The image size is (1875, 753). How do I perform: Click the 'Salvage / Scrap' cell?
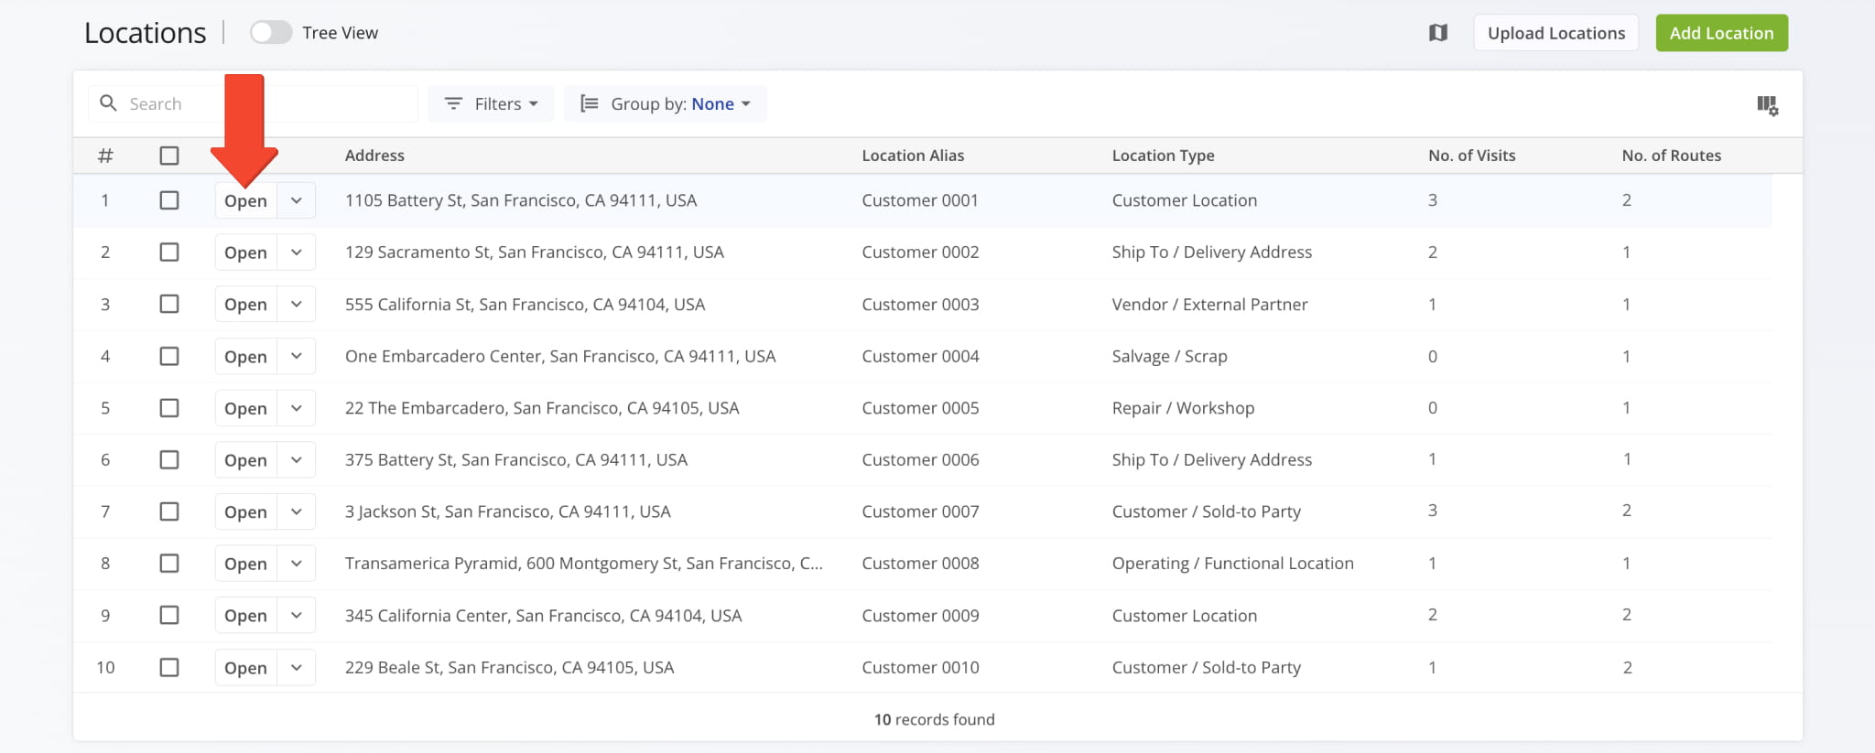1169,356
